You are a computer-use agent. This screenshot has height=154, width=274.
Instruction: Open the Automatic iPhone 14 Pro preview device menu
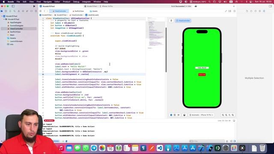click(x=202, y=115)
